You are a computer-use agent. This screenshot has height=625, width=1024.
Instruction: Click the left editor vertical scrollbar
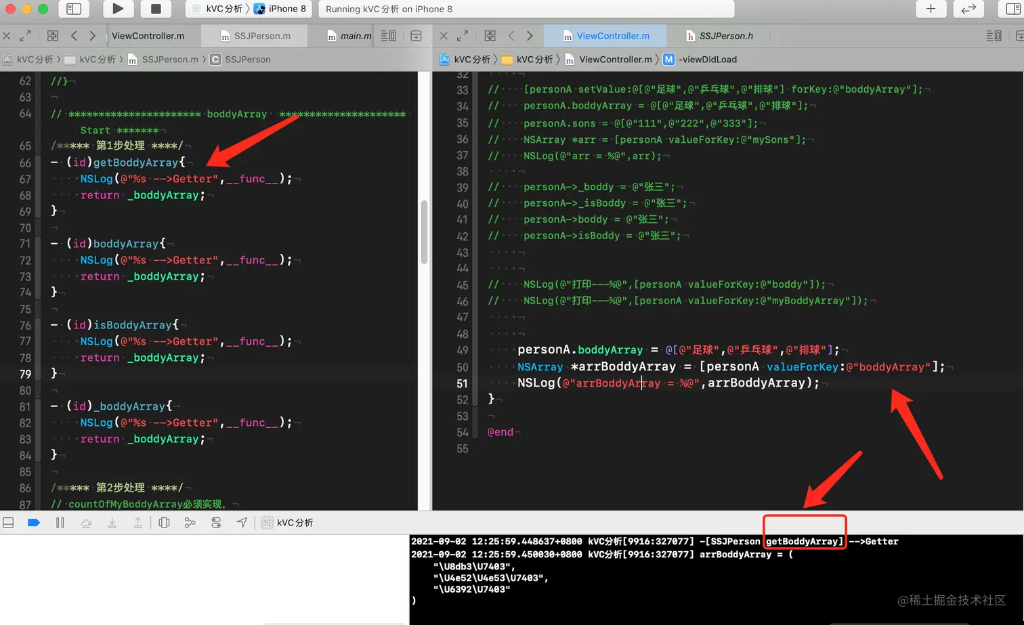[x=425, y=232]
